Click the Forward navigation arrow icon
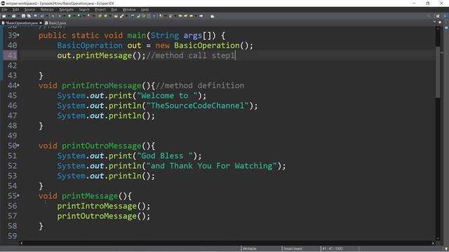The width and height of the screenshot is (449, 252). pos(201,16)
